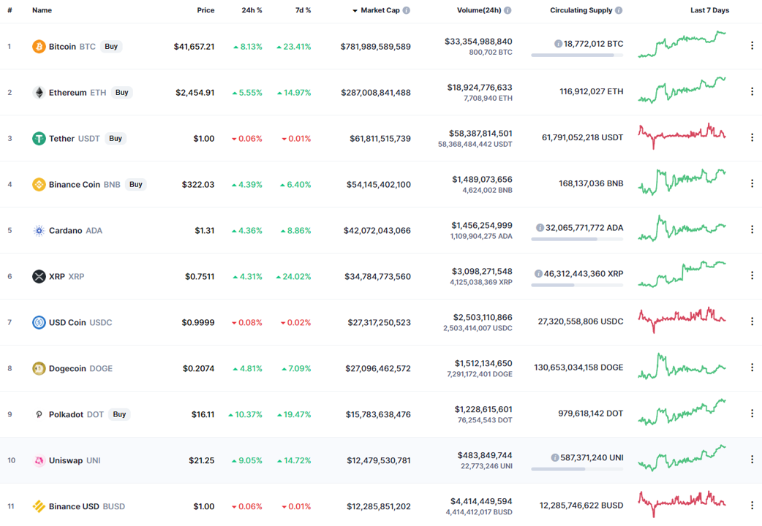Click Buy button next to Ethereum
The width and height of the screenshot is (762, 526).
pos(122,92)
